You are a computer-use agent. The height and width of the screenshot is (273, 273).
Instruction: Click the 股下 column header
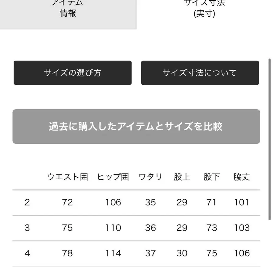click(x=212, y=177)
